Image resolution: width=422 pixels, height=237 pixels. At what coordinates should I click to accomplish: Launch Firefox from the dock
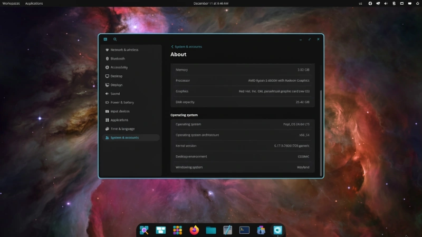tap(194, 230)
